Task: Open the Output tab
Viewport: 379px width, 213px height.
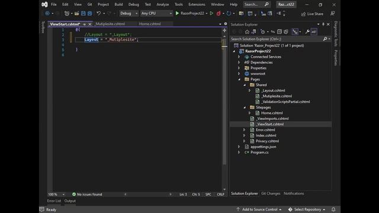Action: click(x=70, y=201)
